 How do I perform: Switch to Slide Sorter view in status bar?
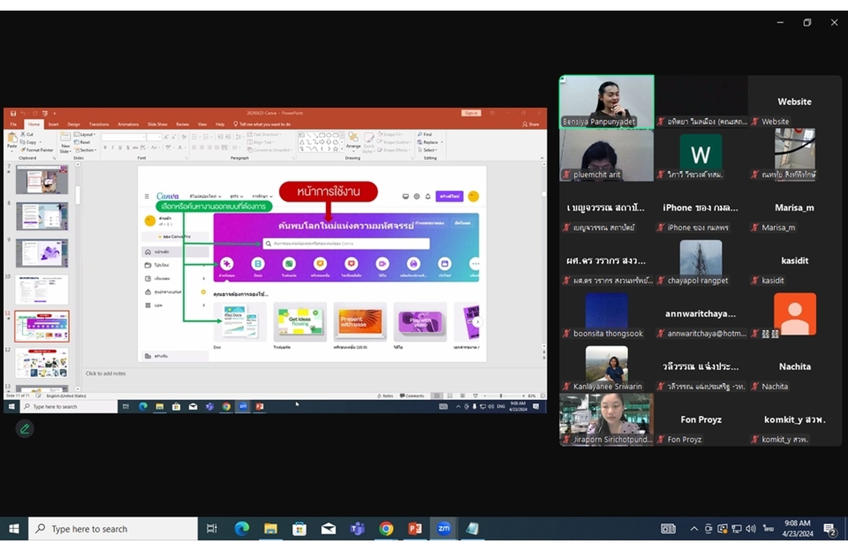450,395
